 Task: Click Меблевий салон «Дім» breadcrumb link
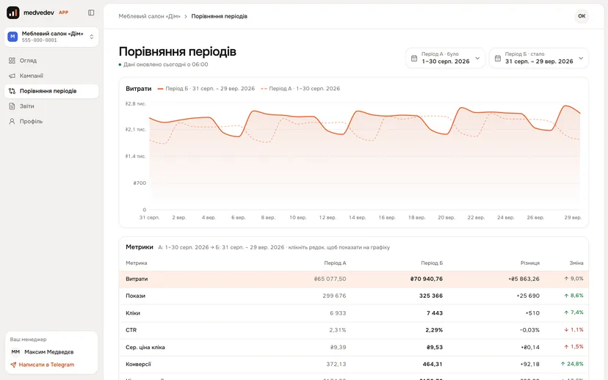tap(149, 16)
